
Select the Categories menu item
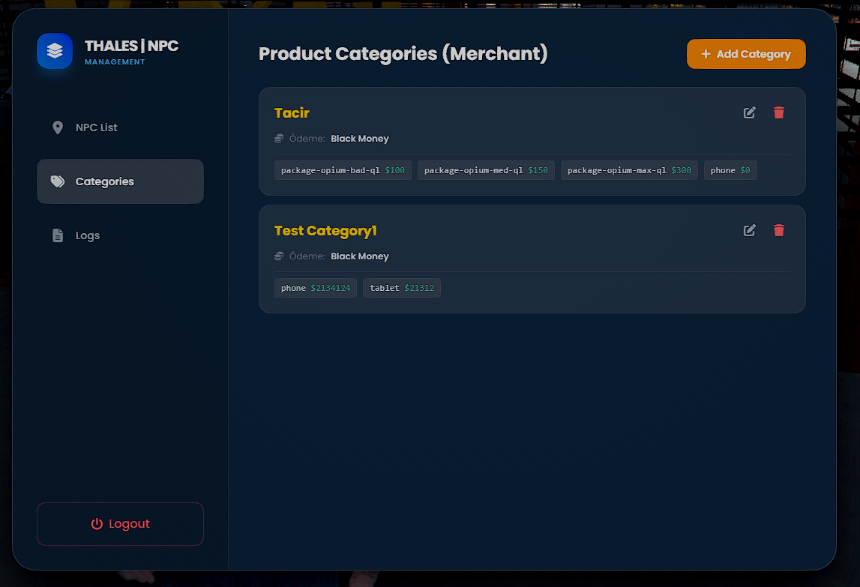[120, 181]
